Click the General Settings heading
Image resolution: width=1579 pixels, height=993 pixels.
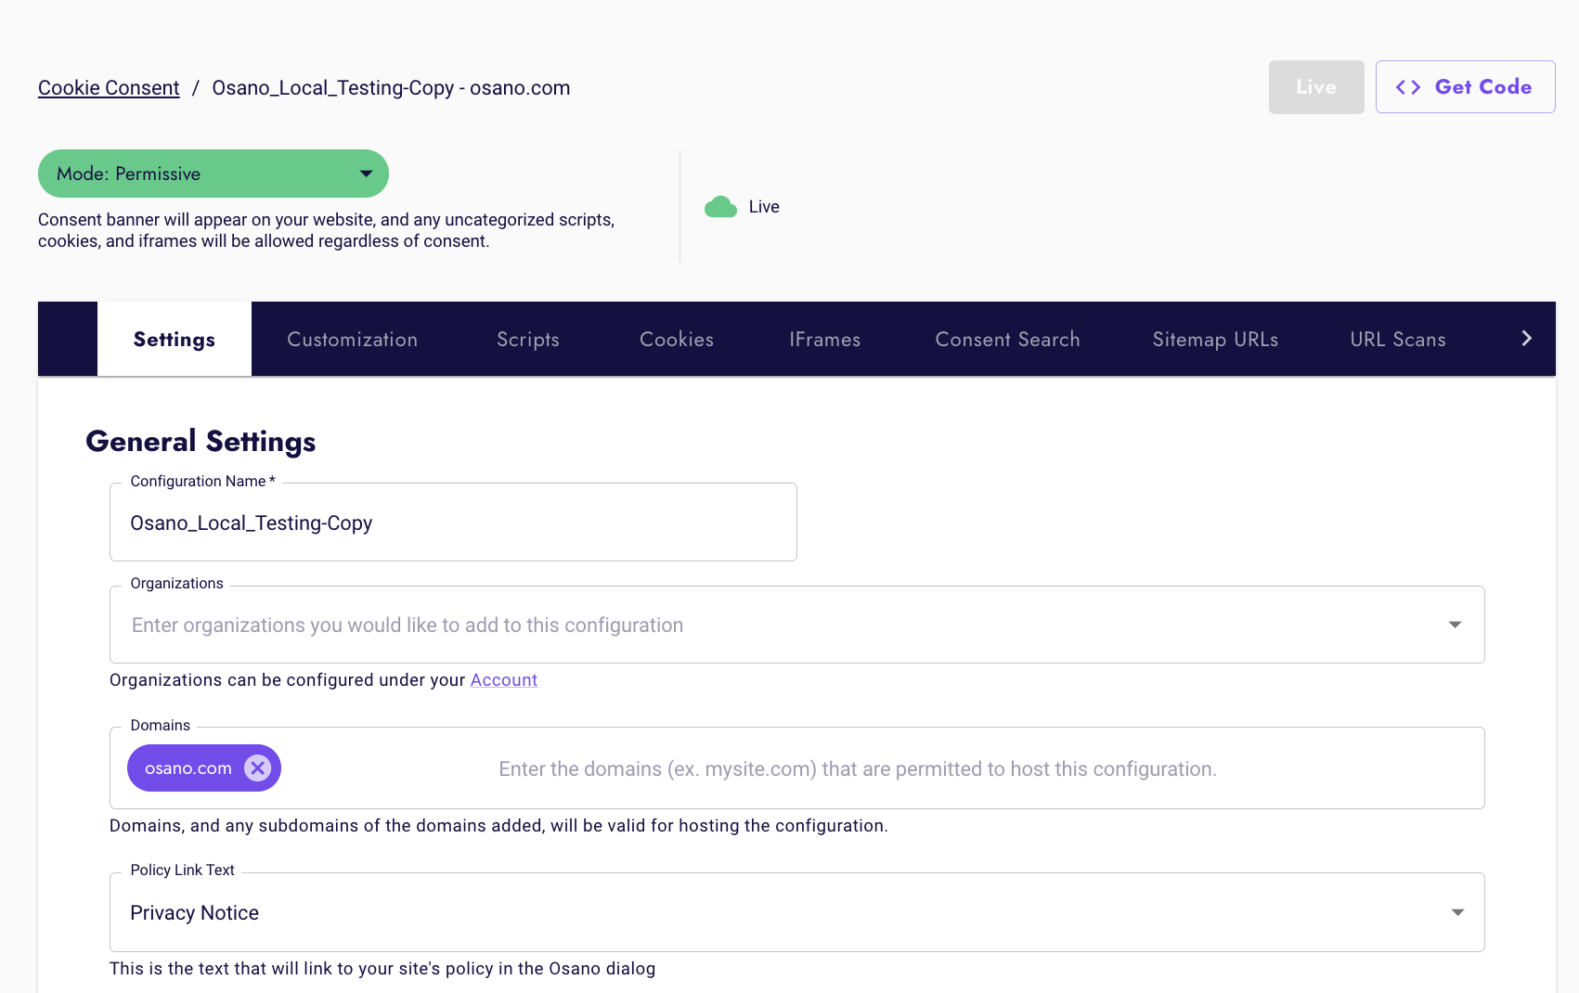coord(201,441)
